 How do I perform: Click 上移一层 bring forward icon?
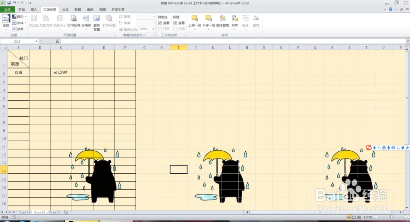(x=194, y=18)
